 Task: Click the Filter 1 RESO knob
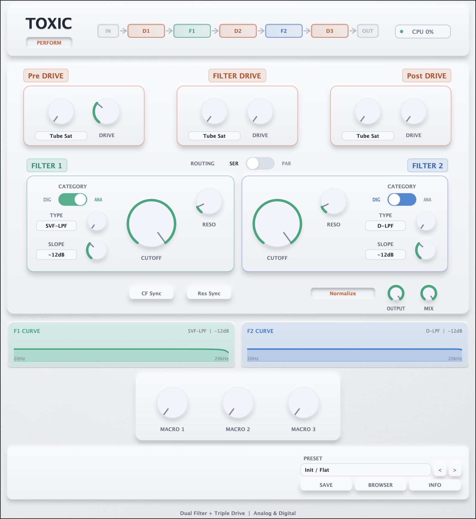(209, 201)
